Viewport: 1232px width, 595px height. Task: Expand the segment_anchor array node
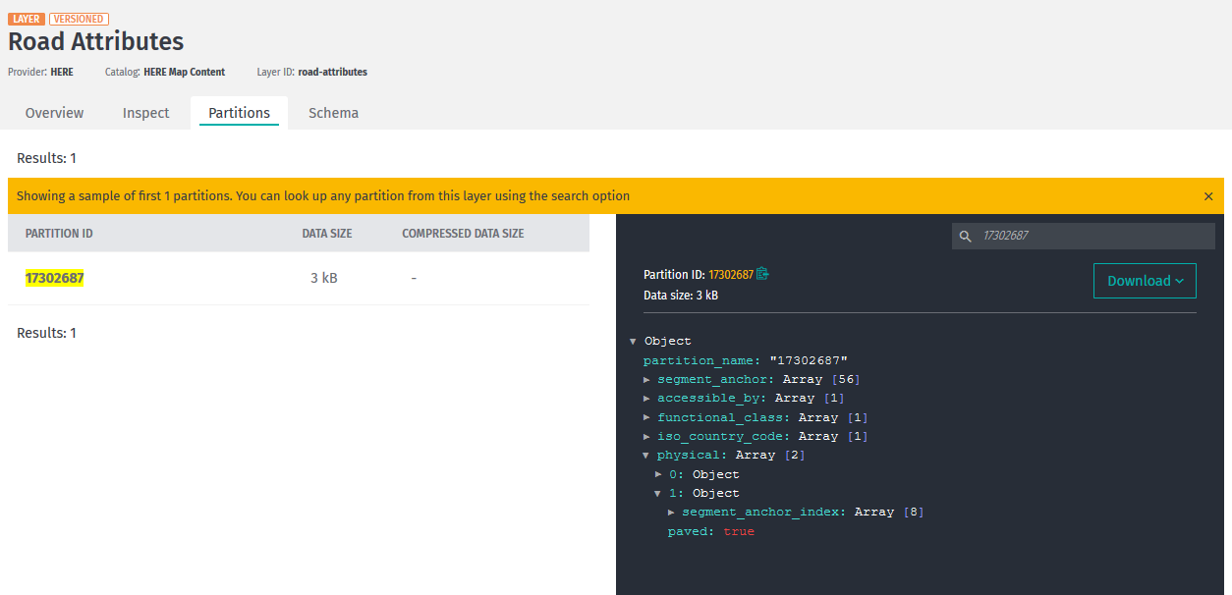click(x=646, y=379)
